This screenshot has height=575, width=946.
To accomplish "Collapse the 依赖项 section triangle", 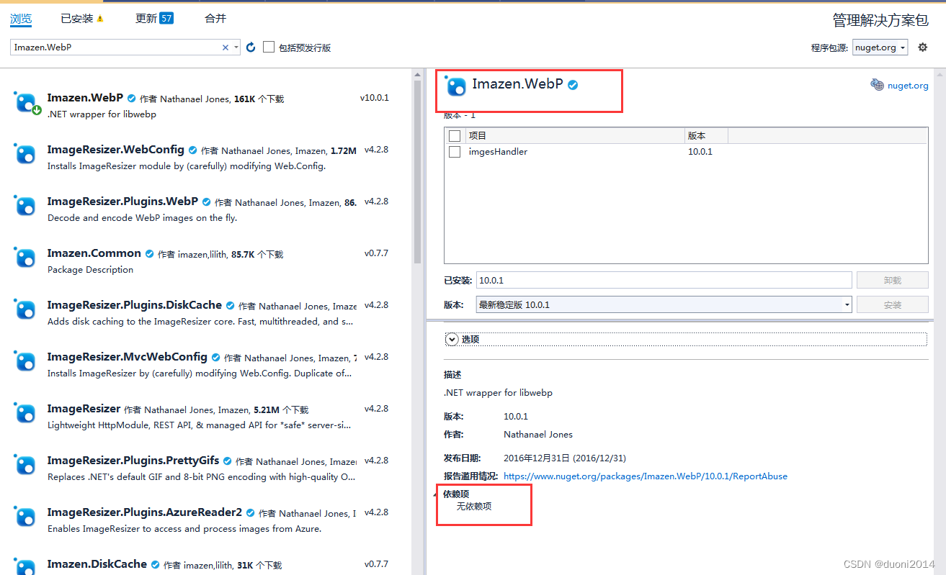I will tap(435, 494).
